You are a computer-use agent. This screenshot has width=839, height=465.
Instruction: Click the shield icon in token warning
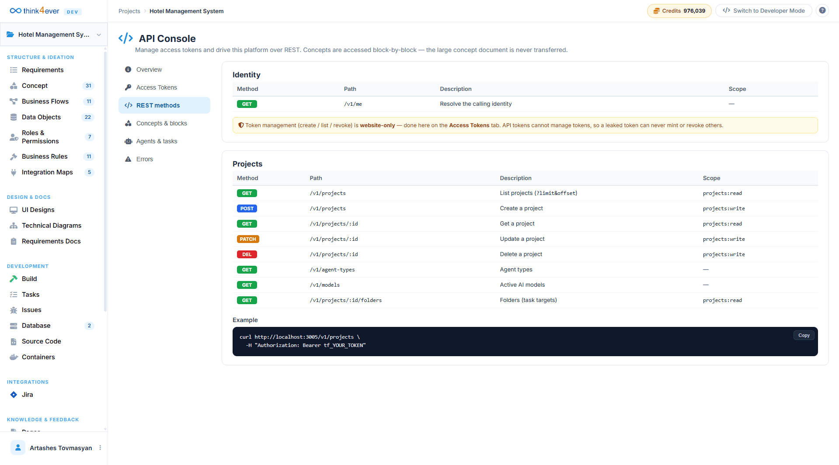(x=241, y=125)
